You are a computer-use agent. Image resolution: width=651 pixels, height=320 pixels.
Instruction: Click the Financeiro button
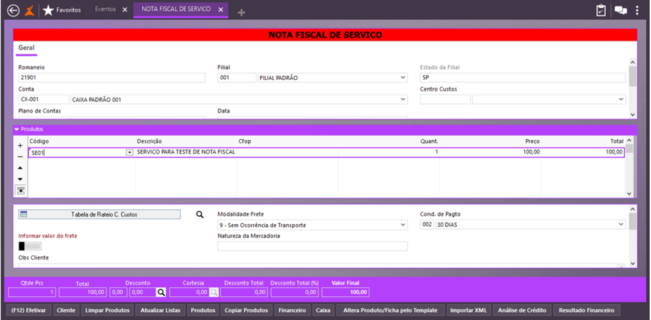pyautogui.click(x=292, y=310)
